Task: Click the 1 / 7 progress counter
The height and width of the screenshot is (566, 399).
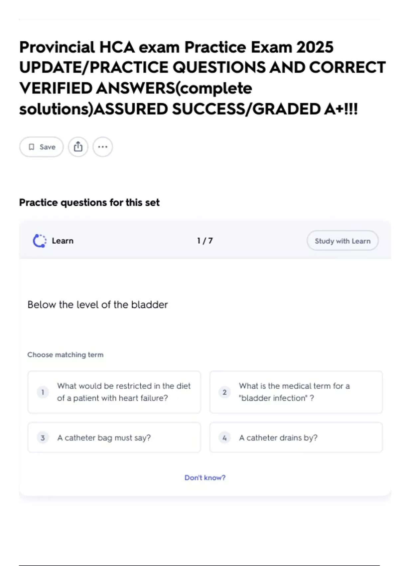Action: point(205,241)
